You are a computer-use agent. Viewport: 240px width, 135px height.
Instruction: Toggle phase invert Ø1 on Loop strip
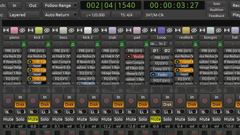[x=156, y=51]
